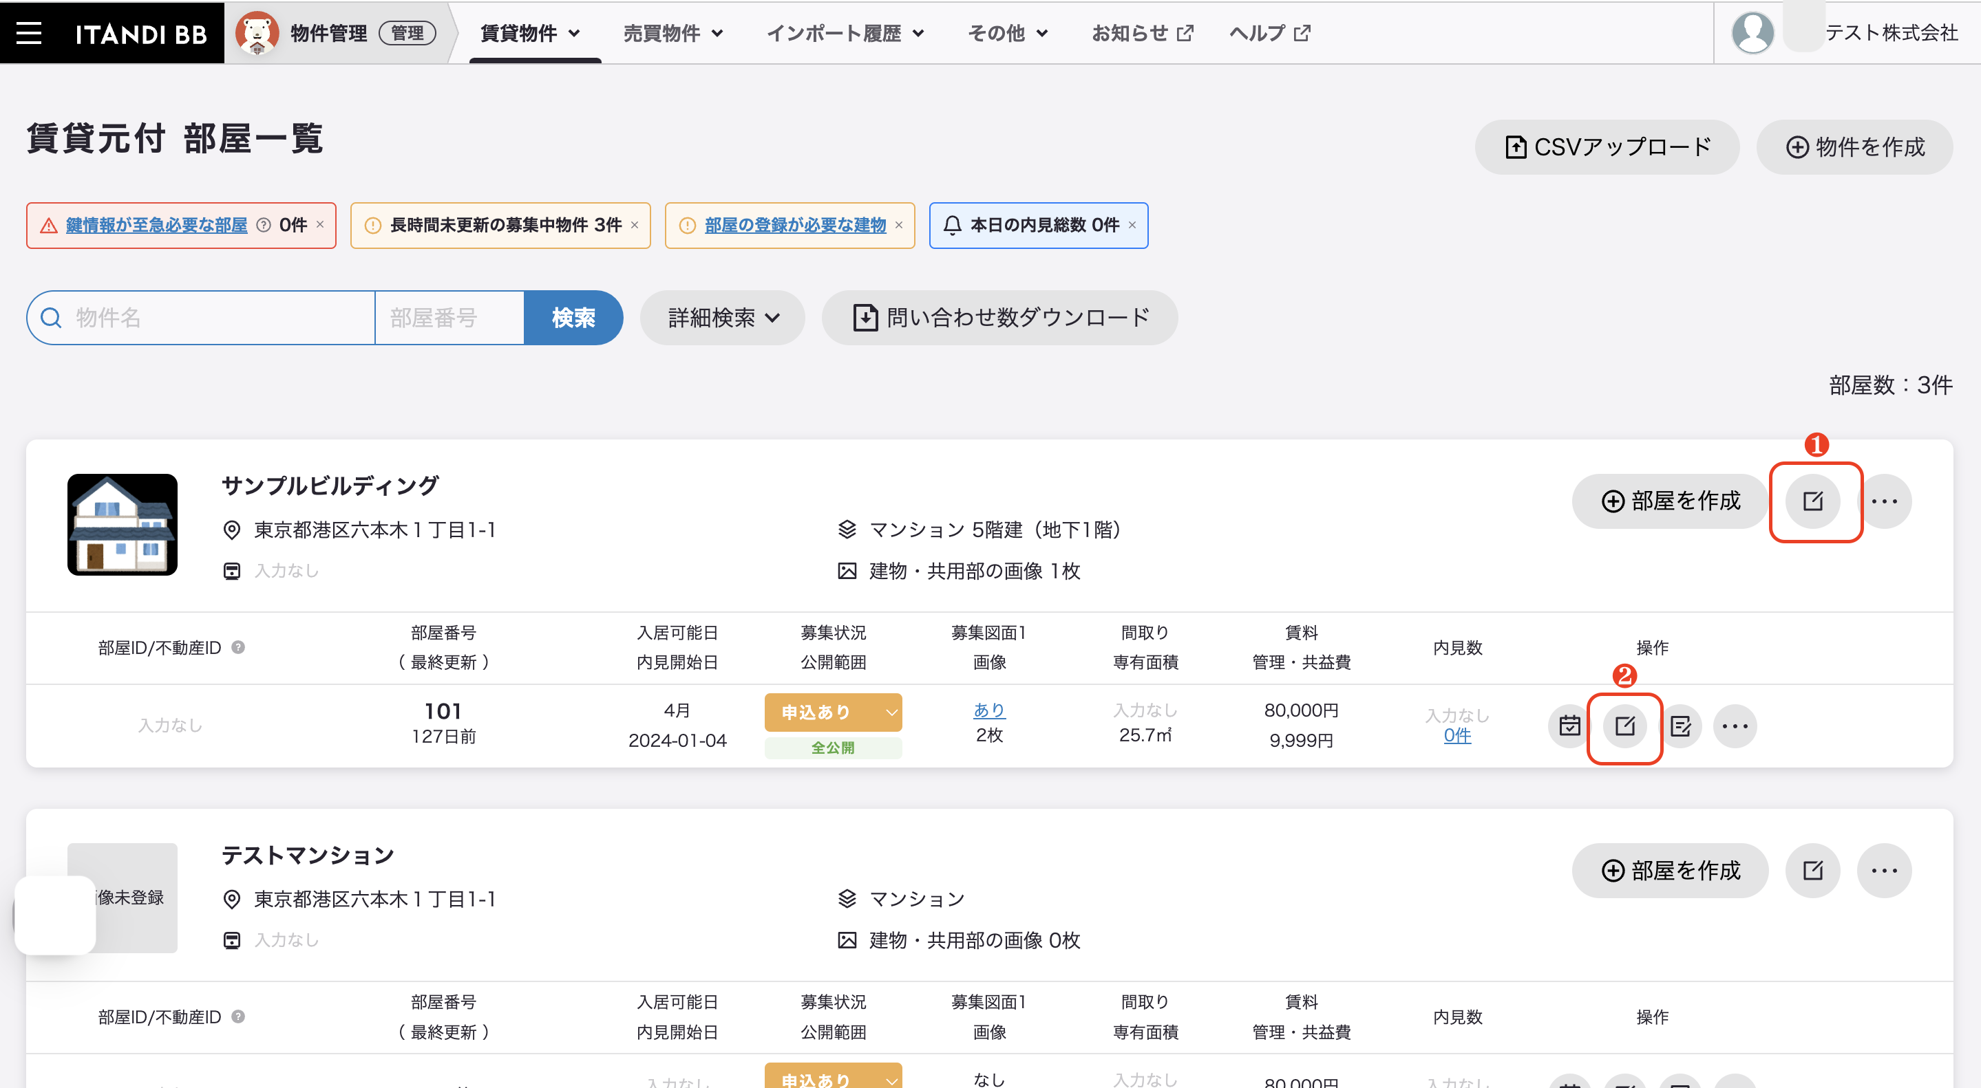Click the 物件を作成 button
The width and height of the screenshot is (1981, 1088).
pyautogui.click(x=1855, y=146)
